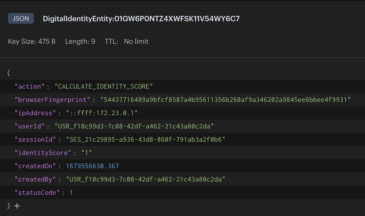Click the userId field key
This screenshot has width=365, height=216.
[x=30, y=126]
